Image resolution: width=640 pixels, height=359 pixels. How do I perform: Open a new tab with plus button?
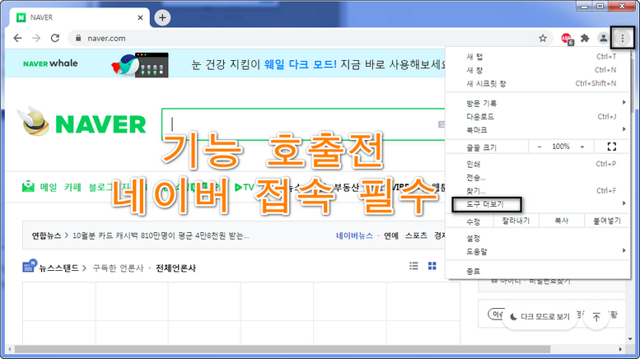162,17
